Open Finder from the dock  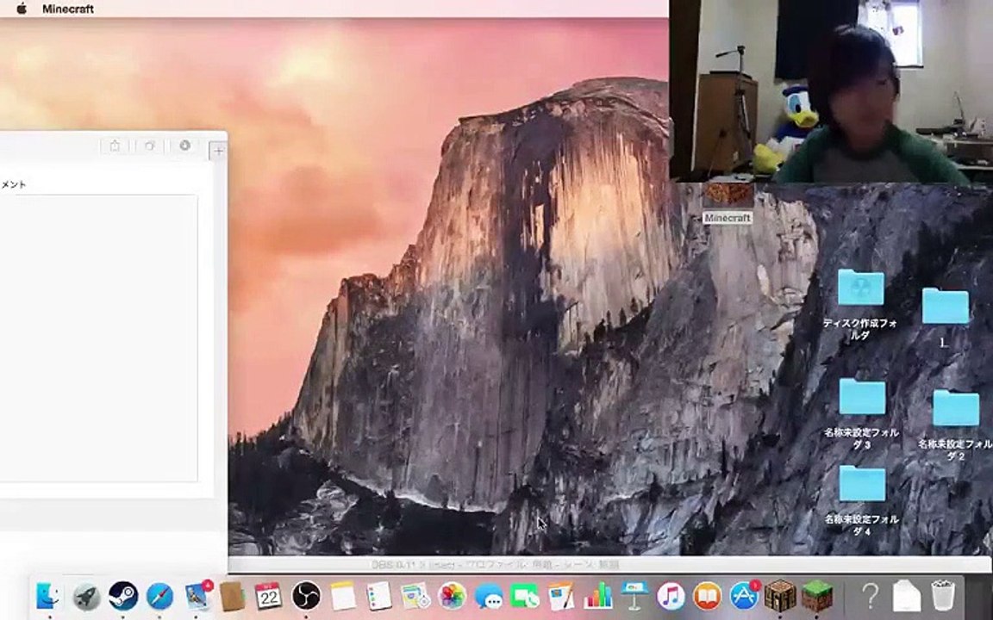[48, 595]
